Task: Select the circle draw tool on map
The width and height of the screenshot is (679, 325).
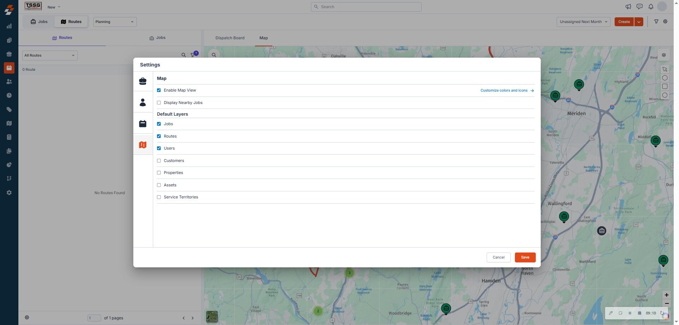Action: (665, 95)
